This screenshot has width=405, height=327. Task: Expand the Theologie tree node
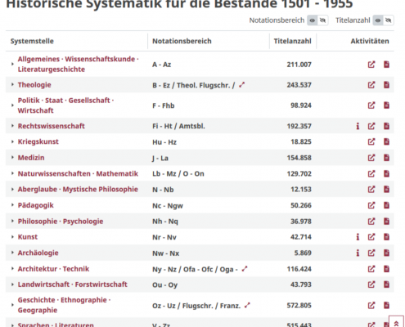click(12, 85)
